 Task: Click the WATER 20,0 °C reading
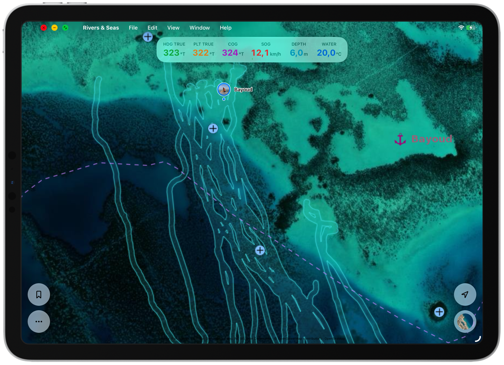329,50
